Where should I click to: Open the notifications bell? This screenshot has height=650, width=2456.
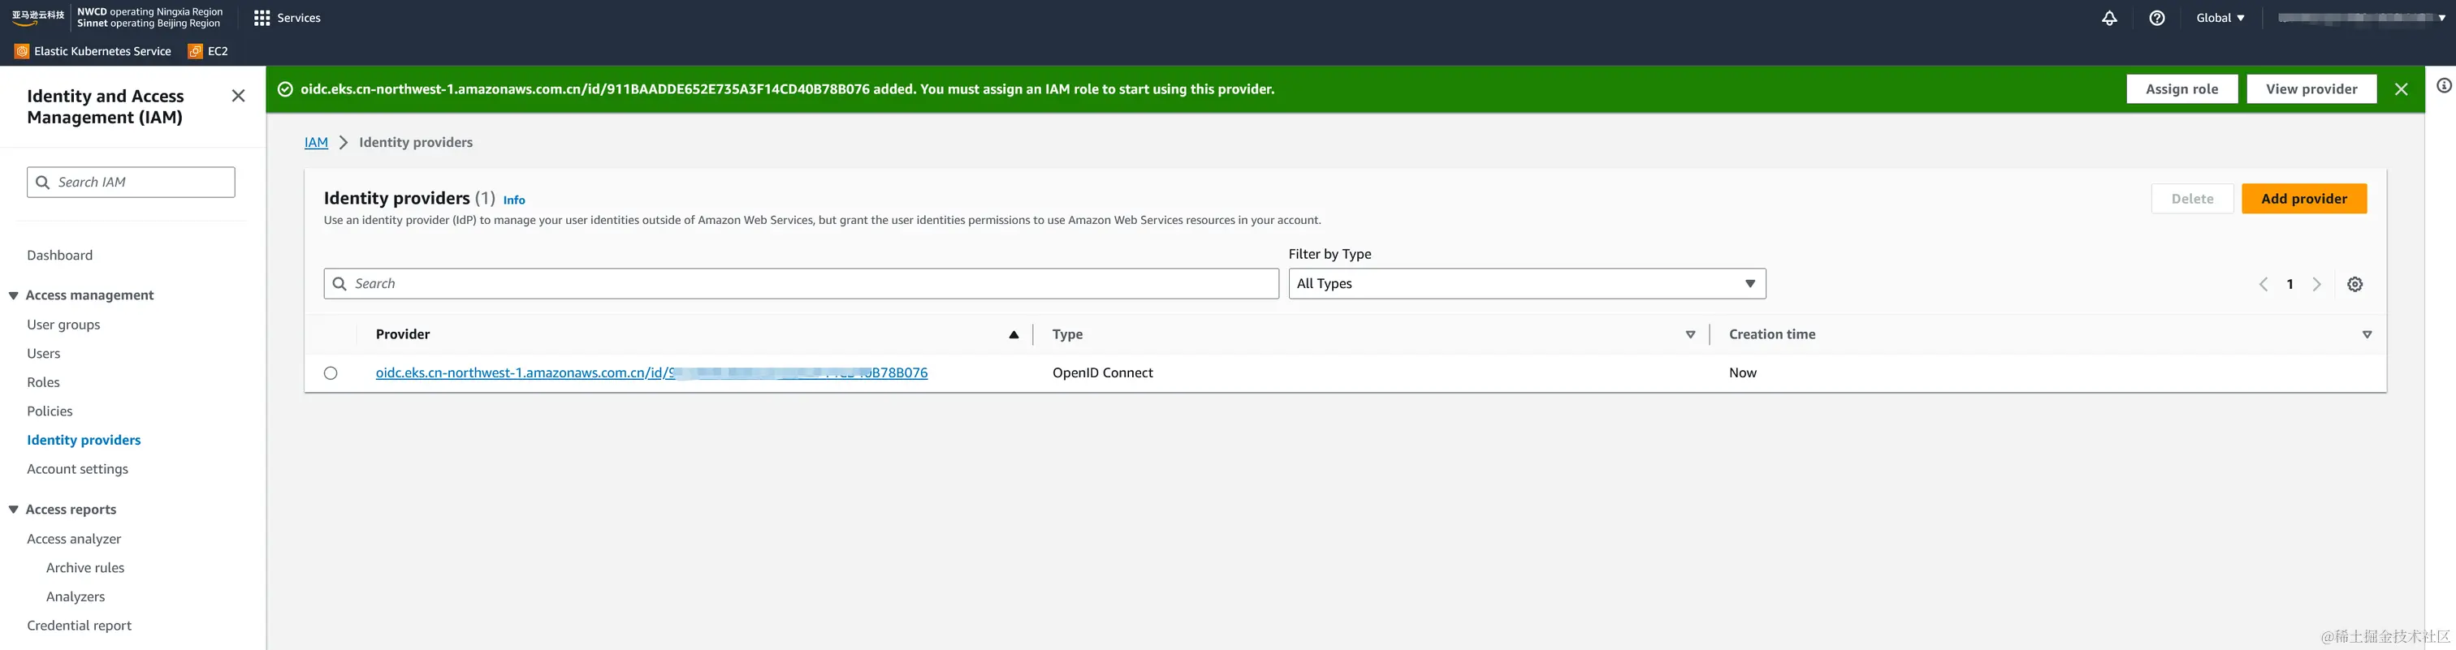point(2109,18)
